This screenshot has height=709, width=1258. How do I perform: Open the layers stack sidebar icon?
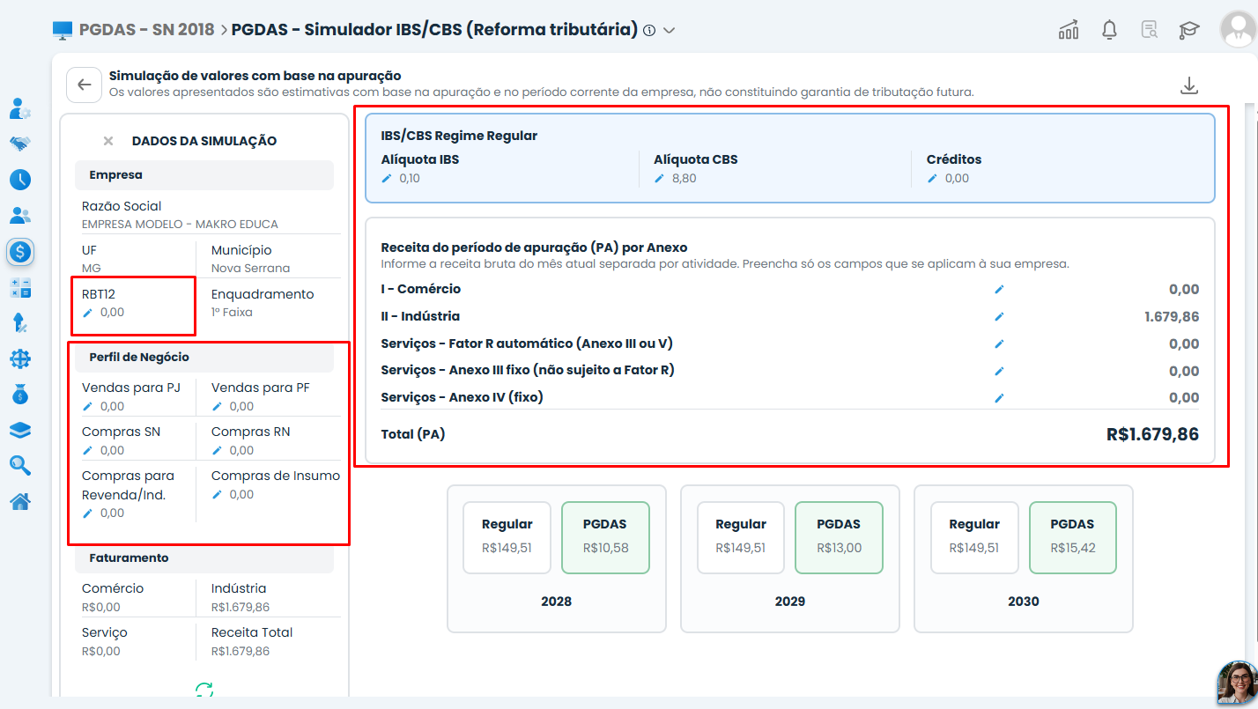point(20,430)
